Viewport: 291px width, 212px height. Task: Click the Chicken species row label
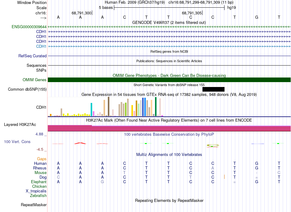click(x=39, y=186)
